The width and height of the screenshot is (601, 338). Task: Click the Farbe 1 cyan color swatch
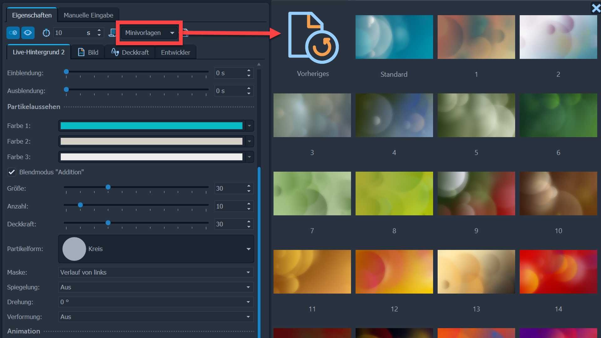[x=151, y=126]
